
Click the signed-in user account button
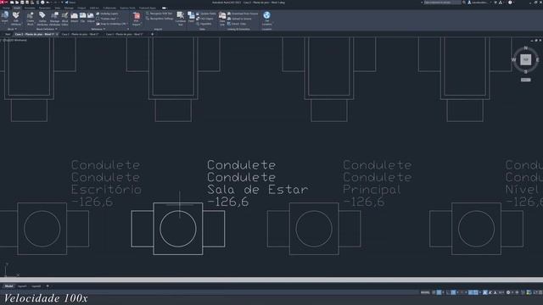(479, 3)
